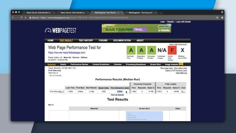Click Raw object data link
The height and width of the screenshot is (133, 236).
[180, 68]
